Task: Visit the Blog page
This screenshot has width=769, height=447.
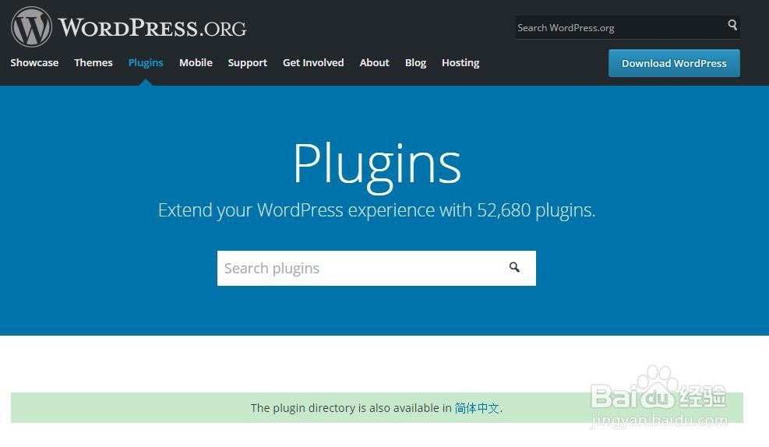Action: [x=415, y=63]
